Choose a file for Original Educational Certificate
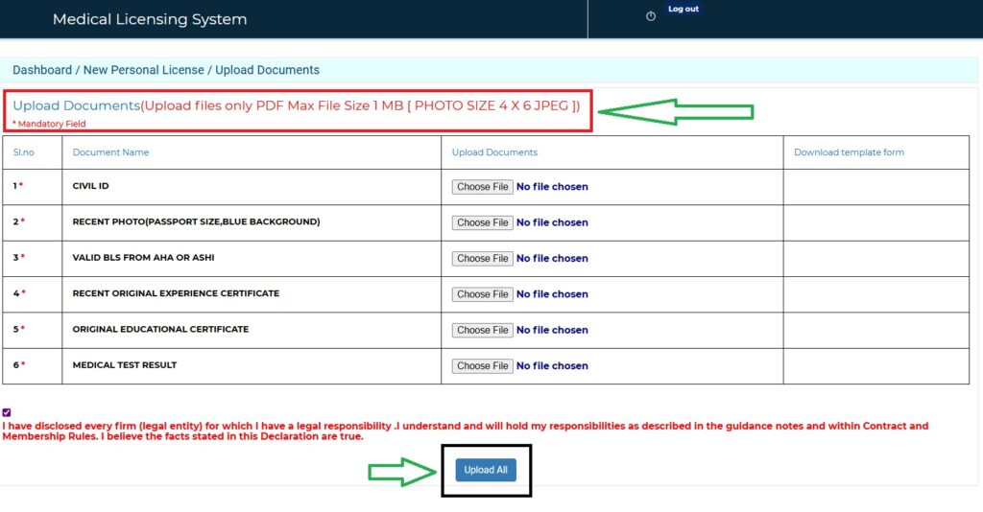Image resolution: width=983 pixels, height=512 pixels. pyautogui.click(x=482, y=330)
